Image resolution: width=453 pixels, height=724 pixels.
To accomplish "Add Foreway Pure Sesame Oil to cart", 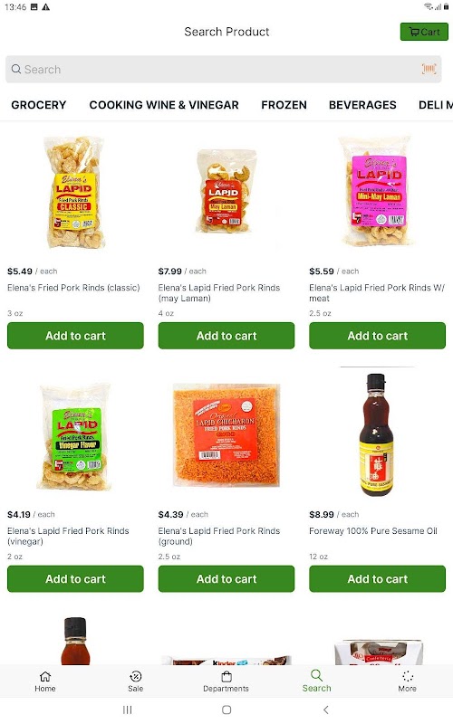I will click(377, 579).
